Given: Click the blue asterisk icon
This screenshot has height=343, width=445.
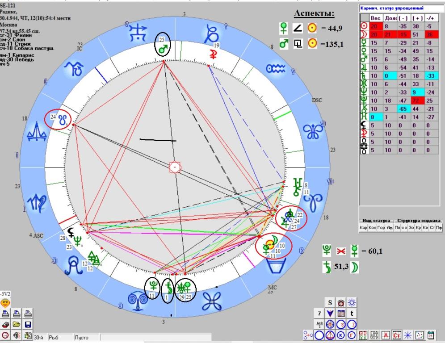Looking at the screenshot, I should pos(408,335).
